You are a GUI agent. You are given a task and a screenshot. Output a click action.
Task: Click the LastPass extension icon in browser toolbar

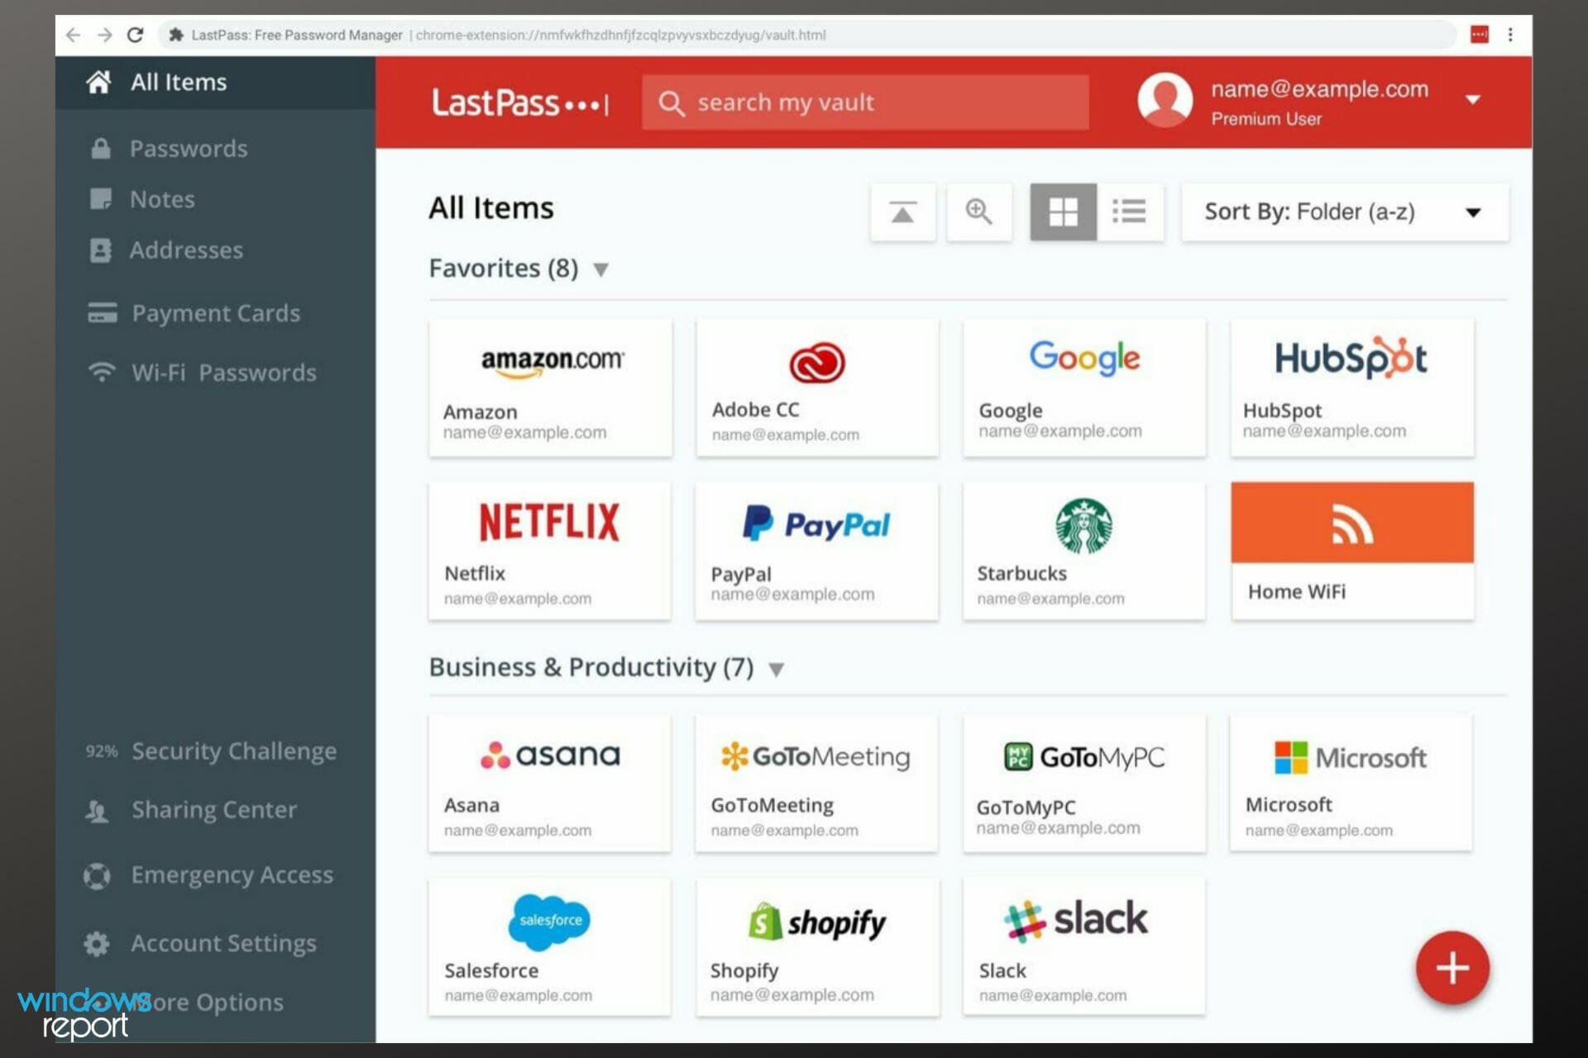[1480, 35]
